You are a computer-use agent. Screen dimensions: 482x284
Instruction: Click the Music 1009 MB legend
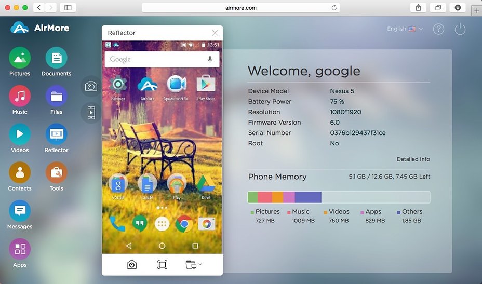pyautogui.click(x=301, y=216)
